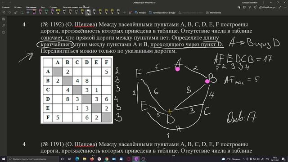
Task: Check the notebook sync status icon
Action: [239, 7]
